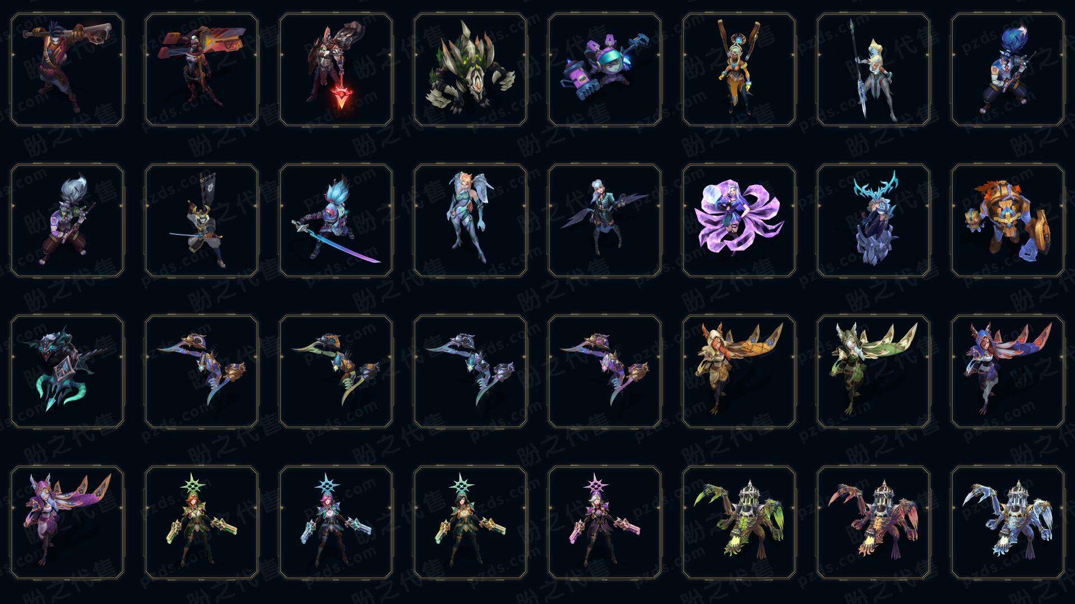This screenshot has width=1075, height=604.
Task: Pick the gunslinger with blue star halo
Action: coord(336,523)
